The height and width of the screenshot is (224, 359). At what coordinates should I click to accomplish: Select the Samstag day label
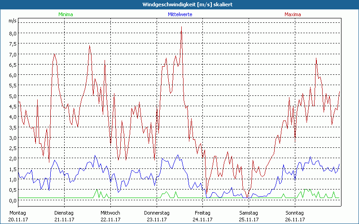tap(249, 212)
